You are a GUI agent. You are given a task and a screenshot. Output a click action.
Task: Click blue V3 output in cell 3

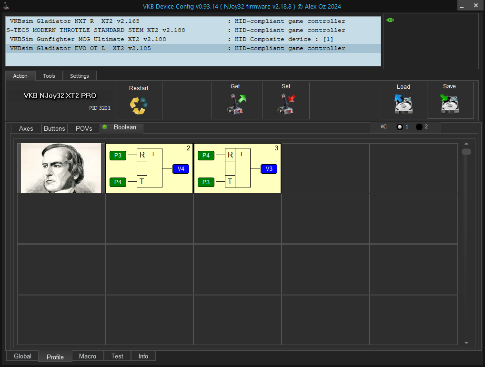click(x=269, y=169)
